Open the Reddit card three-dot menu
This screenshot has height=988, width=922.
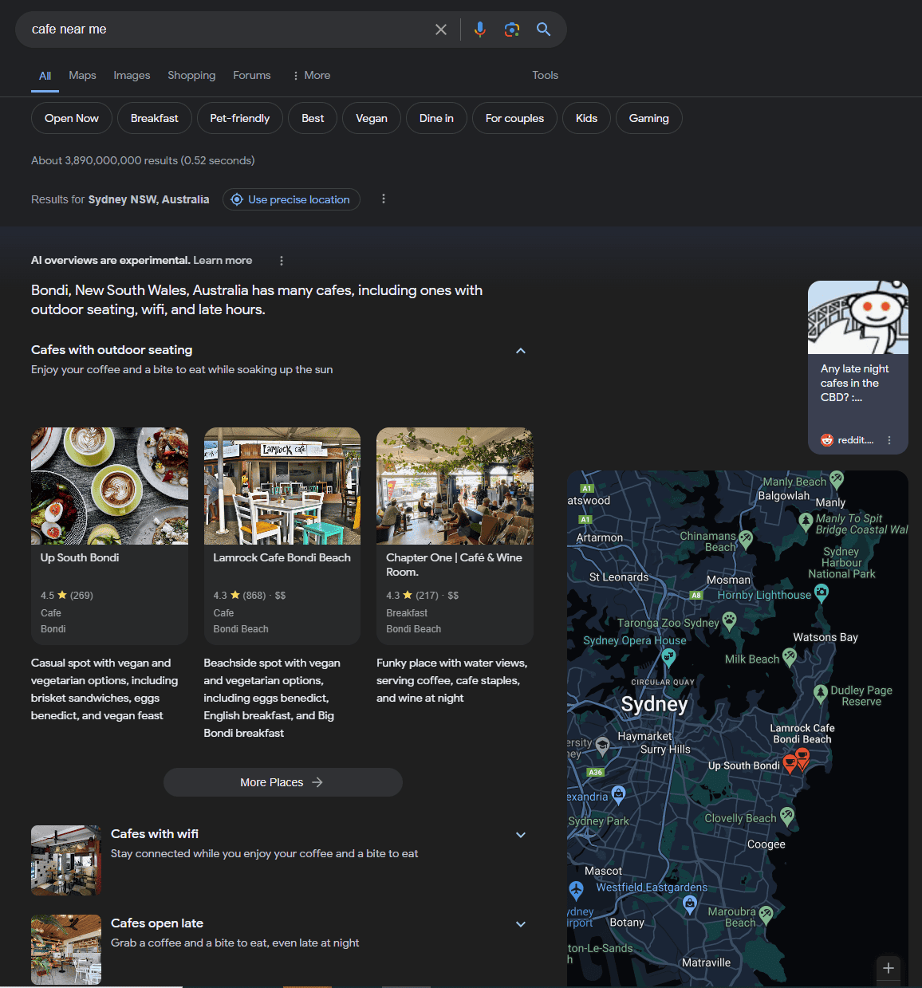[x=889, y=440]
